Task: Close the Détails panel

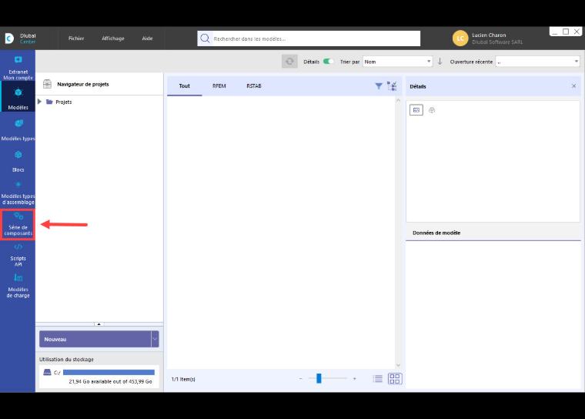Action: coord(573,86)
